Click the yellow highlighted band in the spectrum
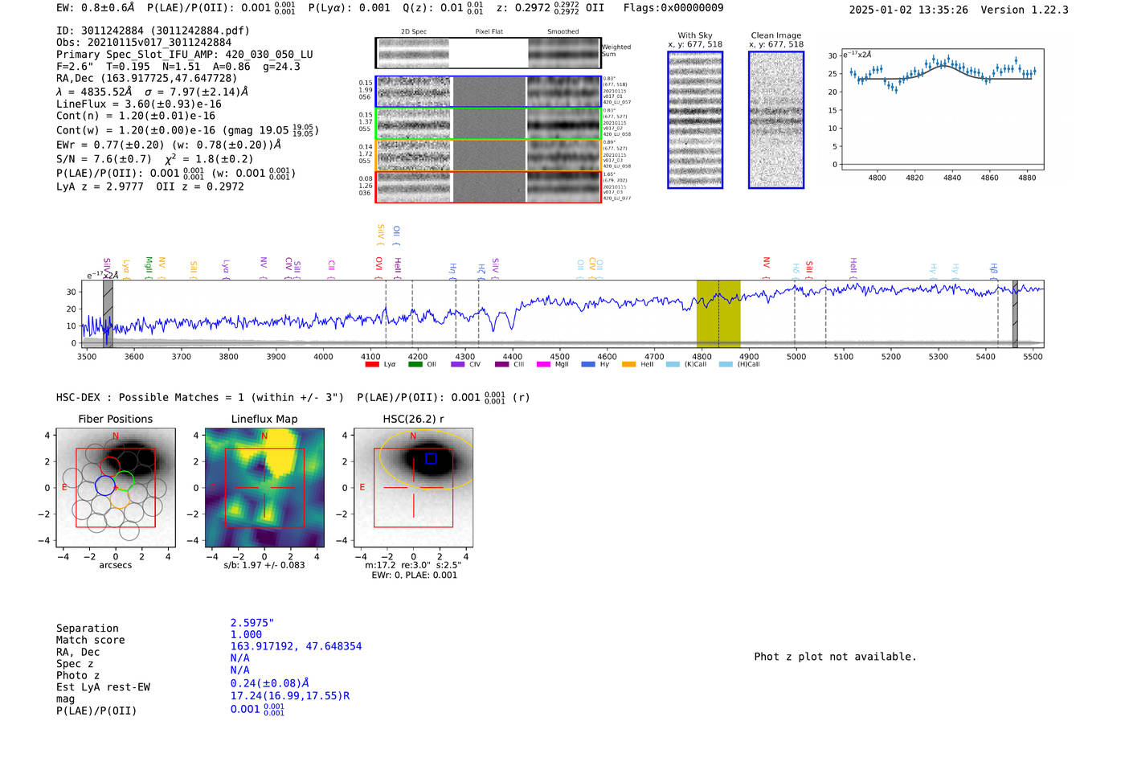Image resolution: width=1125 pixels, height=766 pixels. pos(718,313)
